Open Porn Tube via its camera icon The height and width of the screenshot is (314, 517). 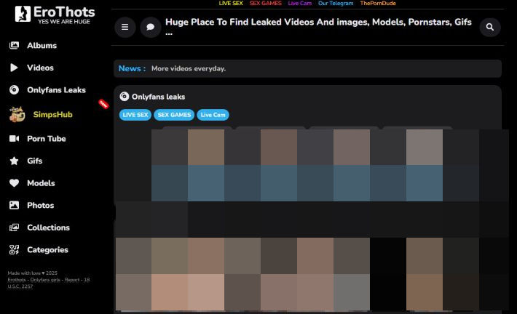14,139
